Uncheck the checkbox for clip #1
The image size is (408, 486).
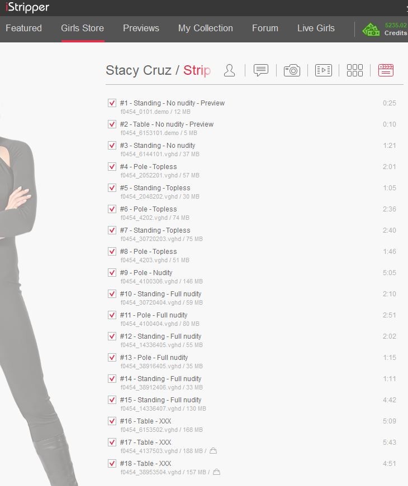click(112, 103)
